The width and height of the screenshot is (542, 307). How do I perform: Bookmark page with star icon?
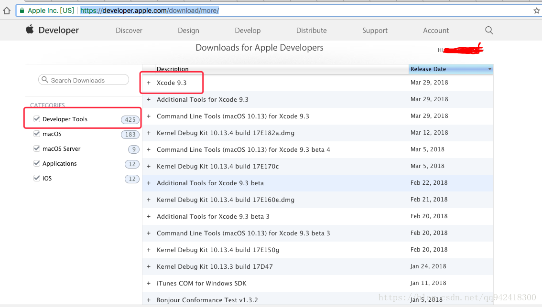tap(536, 11)
